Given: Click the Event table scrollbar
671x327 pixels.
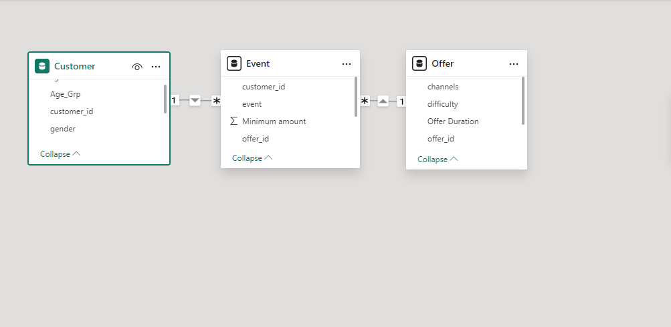Looking at the screenshot, I should 356,97.
